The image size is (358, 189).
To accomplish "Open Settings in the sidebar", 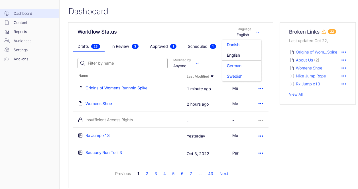I will [x=30, y=50].
